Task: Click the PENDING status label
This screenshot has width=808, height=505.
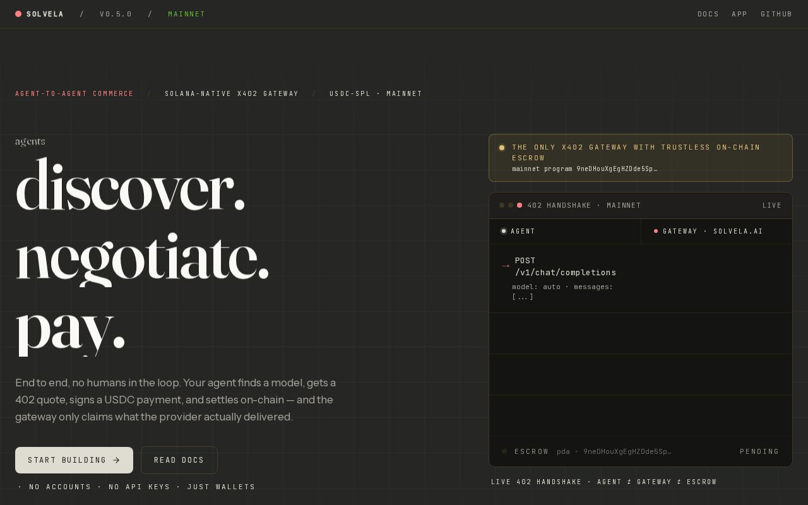Action: [759, 451]
